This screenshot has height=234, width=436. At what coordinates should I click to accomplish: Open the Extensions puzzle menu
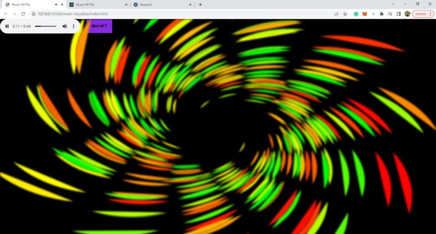click(x=381, y=14)
